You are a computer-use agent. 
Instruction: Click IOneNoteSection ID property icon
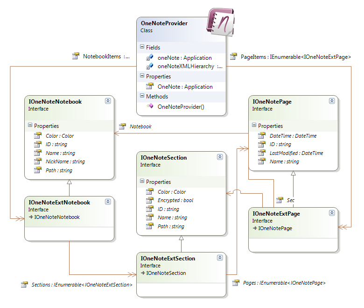pos(149,209)
